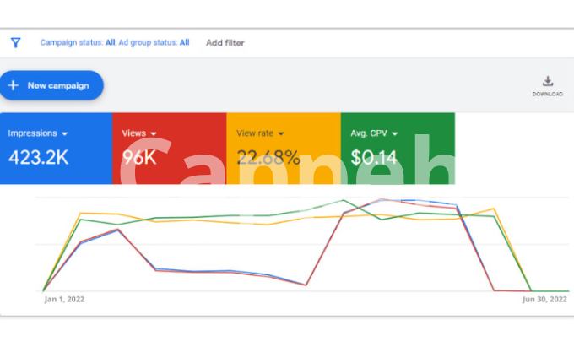Screen dimensions: 574x347
Task: Open the Views metric dropdown arrow
Action: pyautogui.click(x=154, y=133)
